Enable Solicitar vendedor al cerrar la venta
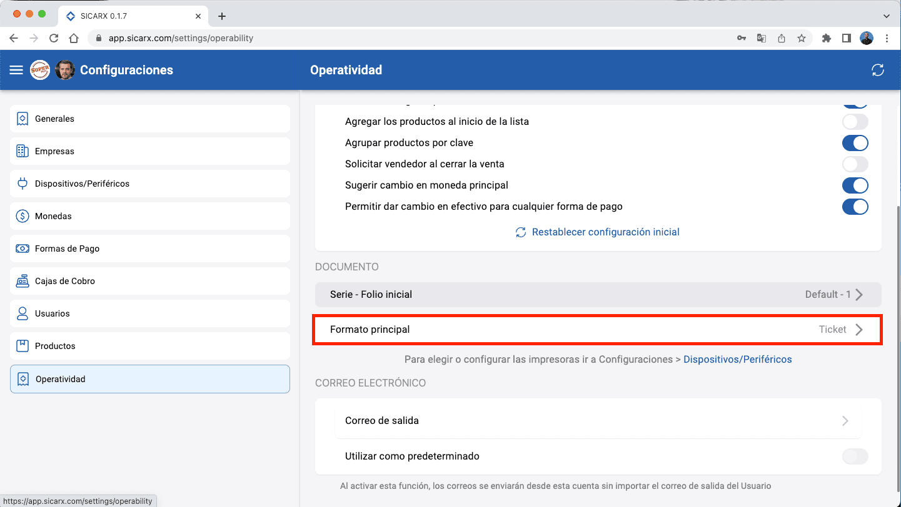This screenshot has width=901, height=507. coord(855,164)
